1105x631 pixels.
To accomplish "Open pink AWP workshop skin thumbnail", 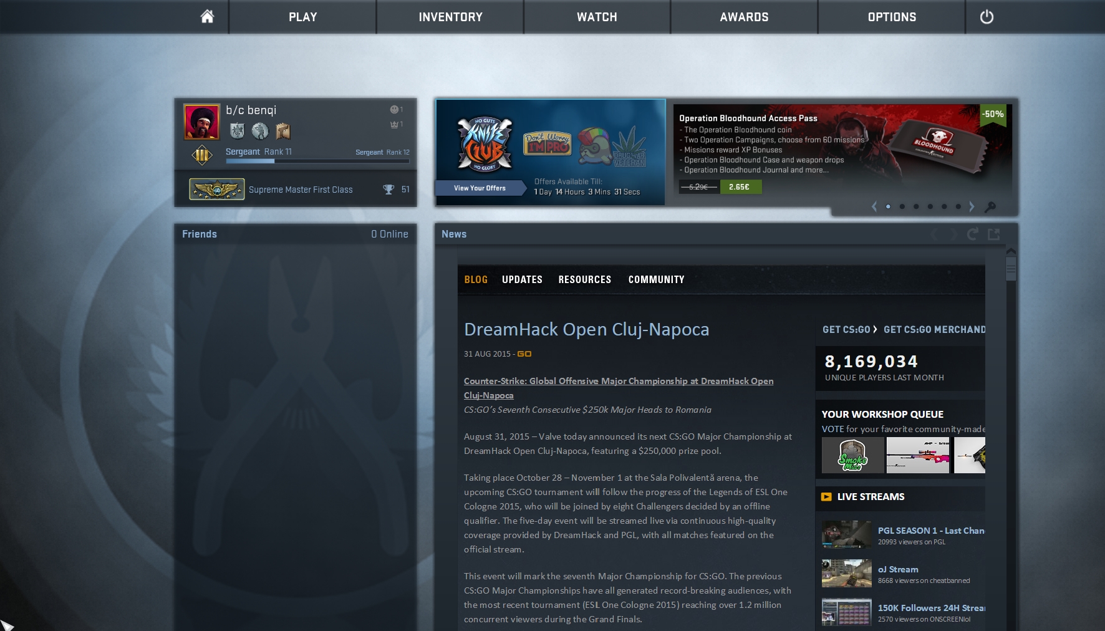I will coord(917,455).
